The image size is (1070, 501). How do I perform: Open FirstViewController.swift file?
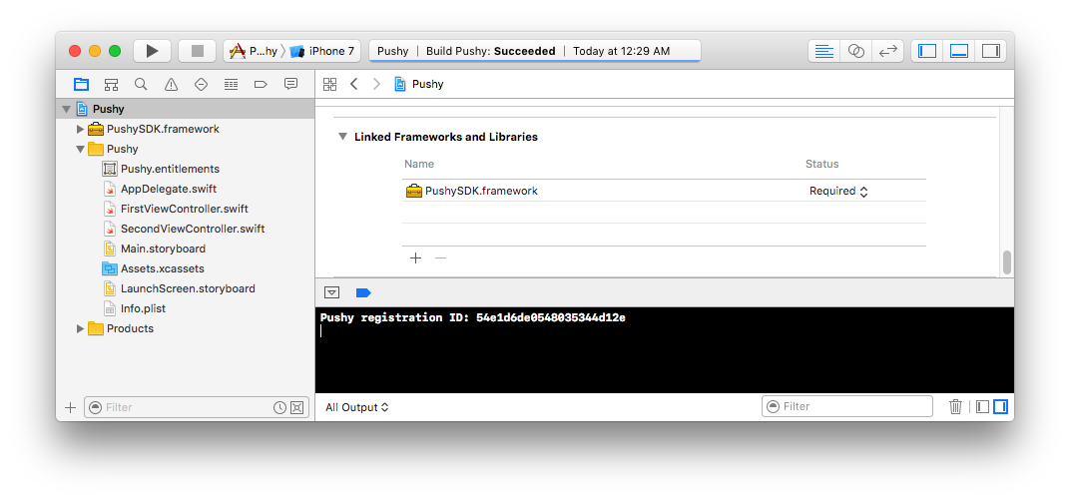click(x=185, y=209)
